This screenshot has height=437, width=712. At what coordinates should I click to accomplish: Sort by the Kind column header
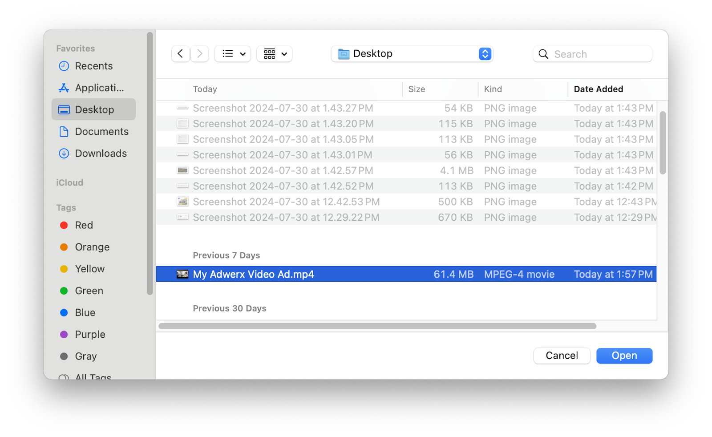pyautogui.click(x=523, y=89)
